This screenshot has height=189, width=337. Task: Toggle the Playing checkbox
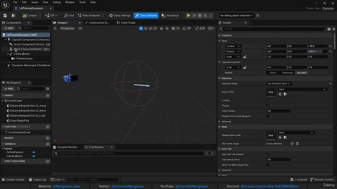tap(268, 106)
